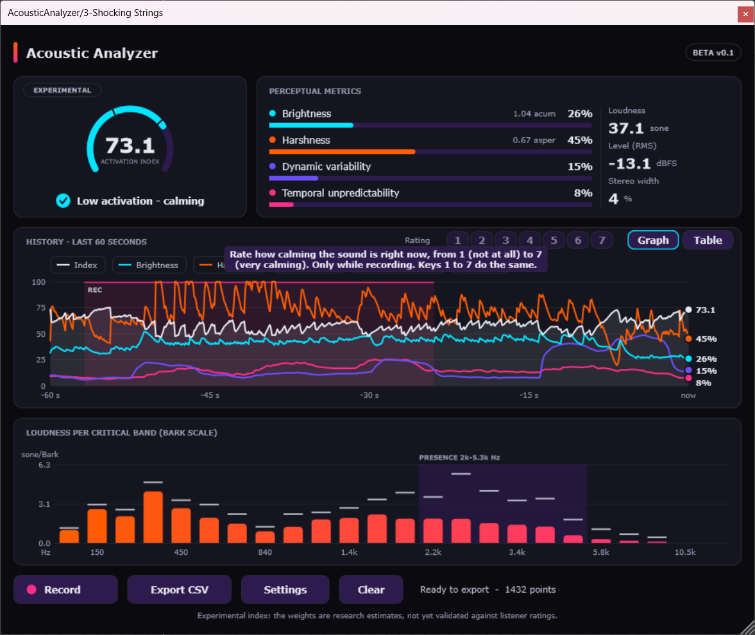Click the REC marker in the history chart
This screenshot has width=755, height=635.
point(95,290)
